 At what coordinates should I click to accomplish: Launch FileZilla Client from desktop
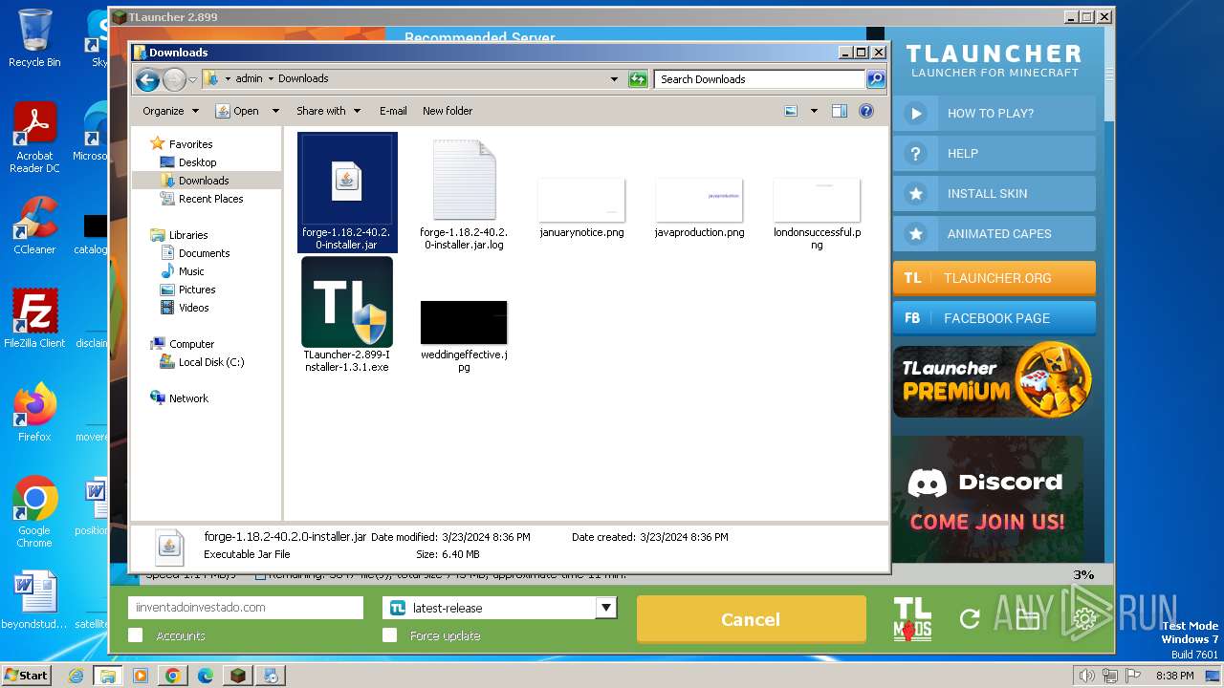(x=34, y=318)
